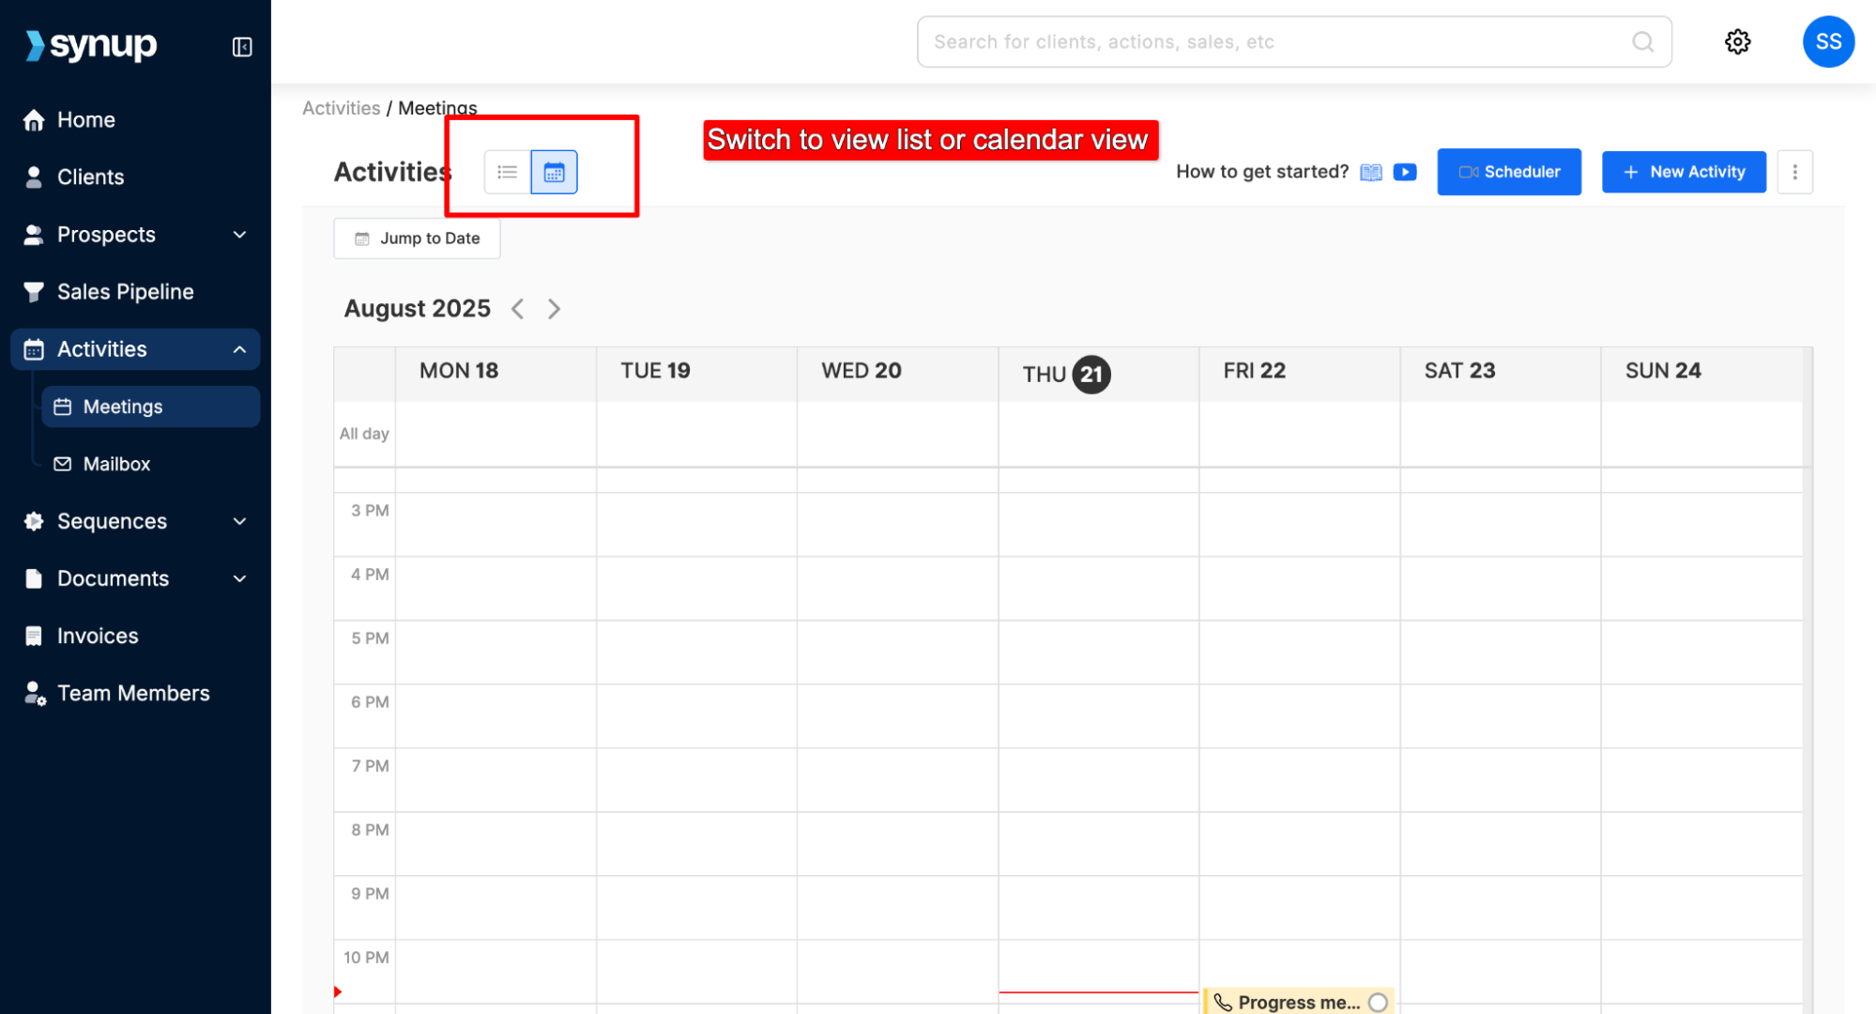Switch to calendar view

pos(554,172)
